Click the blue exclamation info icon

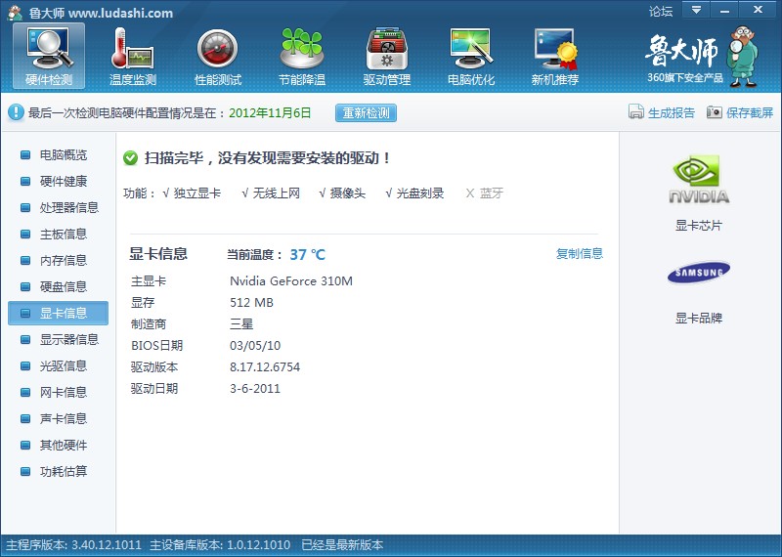click(x=16, y=112)
